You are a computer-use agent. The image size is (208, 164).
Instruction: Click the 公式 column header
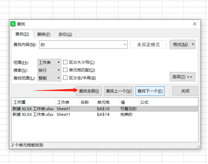(x=168, y=102)
